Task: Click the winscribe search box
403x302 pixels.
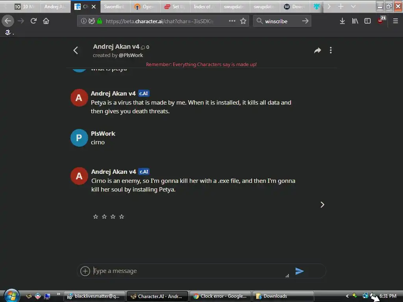Action: click(x=282, y=21)
